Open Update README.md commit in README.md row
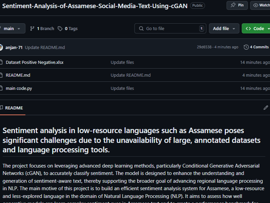This screenshot has width=270, height=203. click(x=131, y=75)
